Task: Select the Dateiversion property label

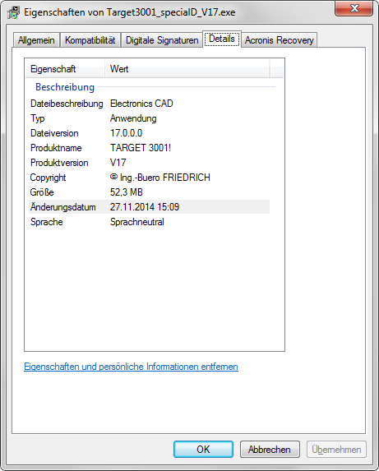Action: (x=54, y=133)
